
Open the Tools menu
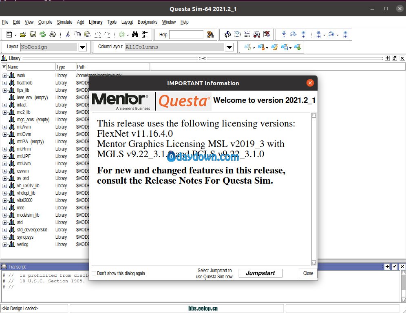click(112, 22)
